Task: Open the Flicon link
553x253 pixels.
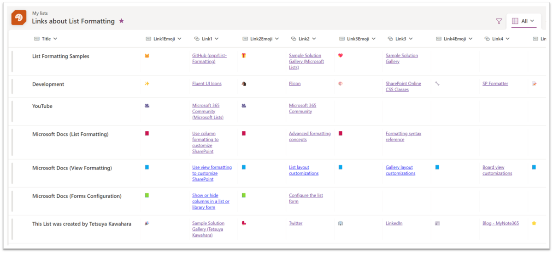Action: (294, 83)
